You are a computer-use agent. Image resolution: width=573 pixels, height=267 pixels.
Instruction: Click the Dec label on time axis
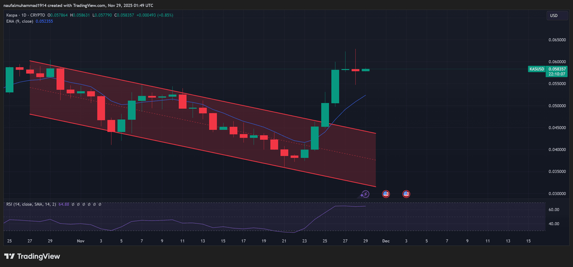386,241
